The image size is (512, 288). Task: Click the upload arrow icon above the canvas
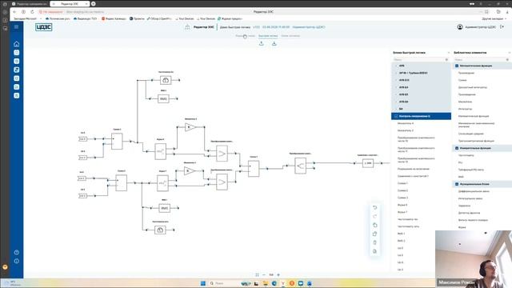pyautogui.click(x=262, y=43)
